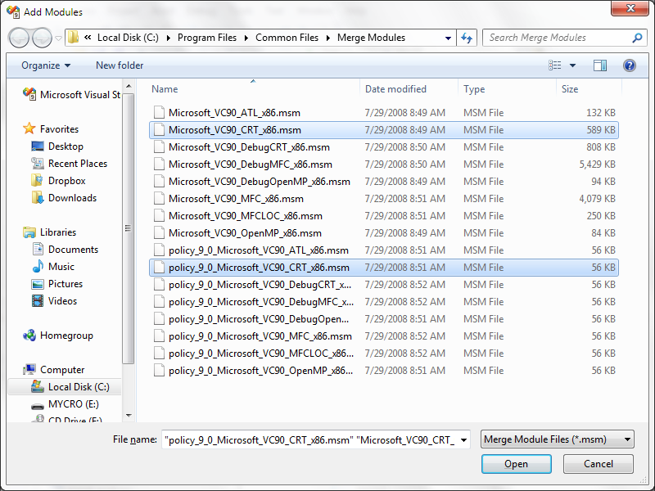This screenshot has width=655, height=491.
Task: Navigate to Common Files in the breadcrumb
Action: tap(287, 38)
